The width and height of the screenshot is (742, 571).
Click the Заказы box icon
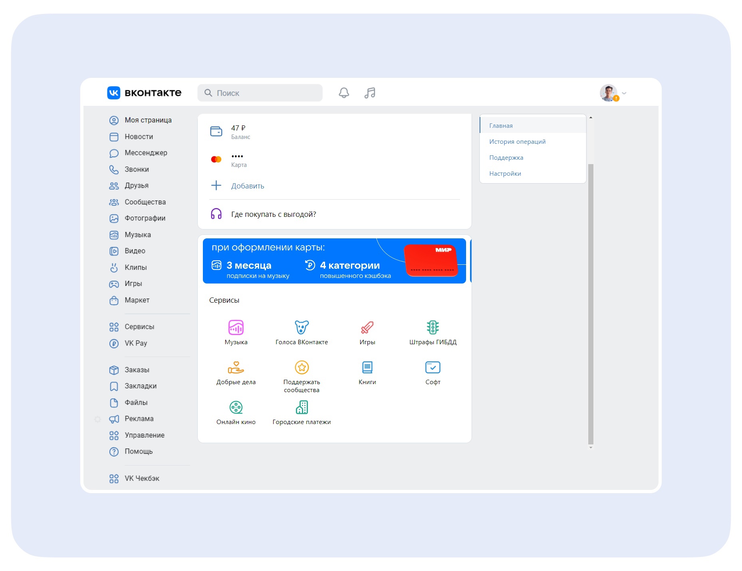click(114, 370)
